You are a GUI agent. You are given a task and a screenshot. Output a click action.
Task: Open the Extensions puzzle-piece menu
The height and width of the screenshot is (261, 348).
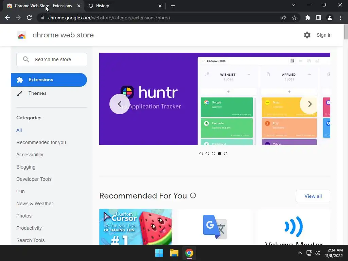point(308,18)
